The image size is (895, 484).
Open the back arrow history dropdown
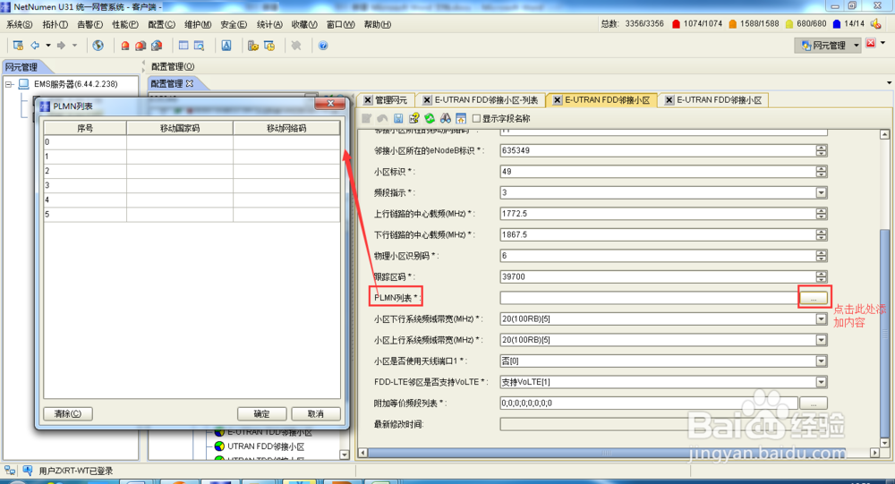48,46
